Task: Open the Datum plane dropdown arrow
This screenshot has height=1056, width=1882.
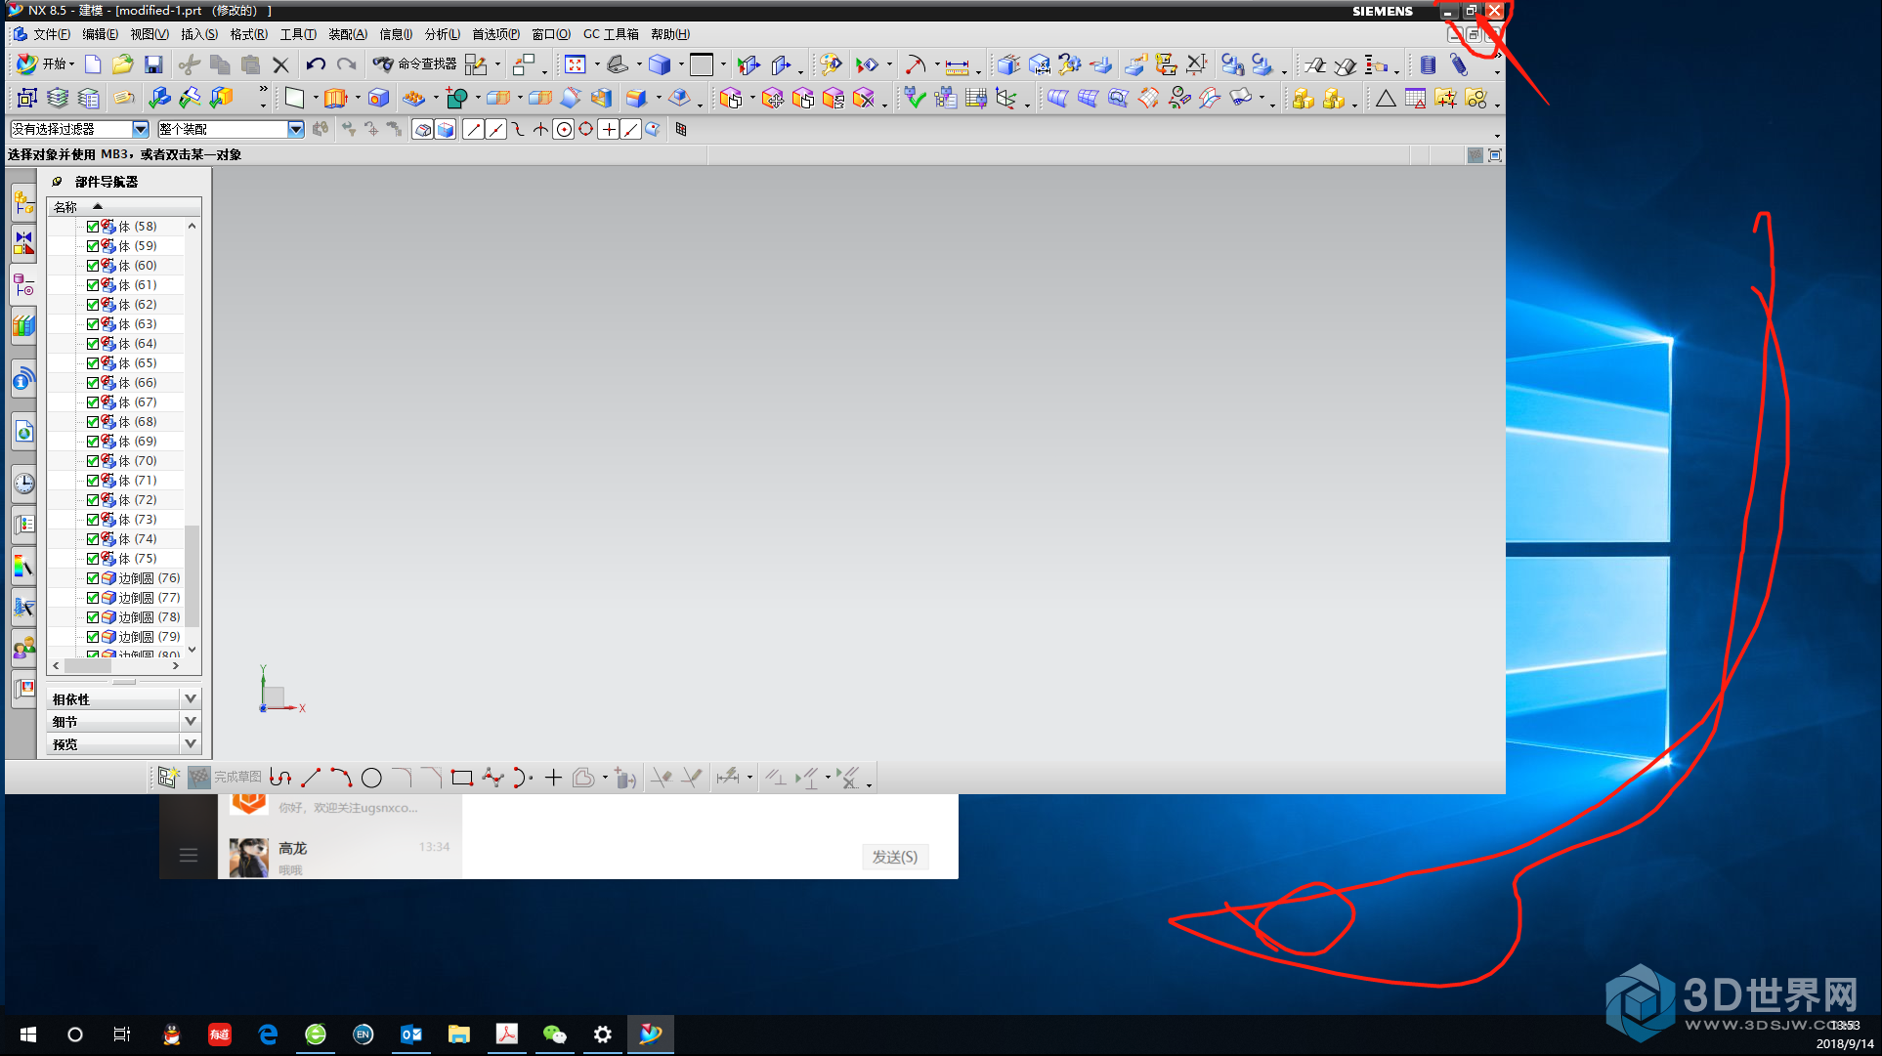Action: (315, 98)
